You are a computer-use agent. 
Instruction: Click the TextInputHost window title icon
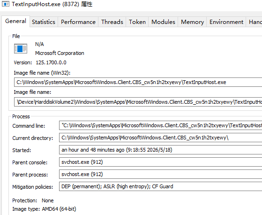coord(6,4)
